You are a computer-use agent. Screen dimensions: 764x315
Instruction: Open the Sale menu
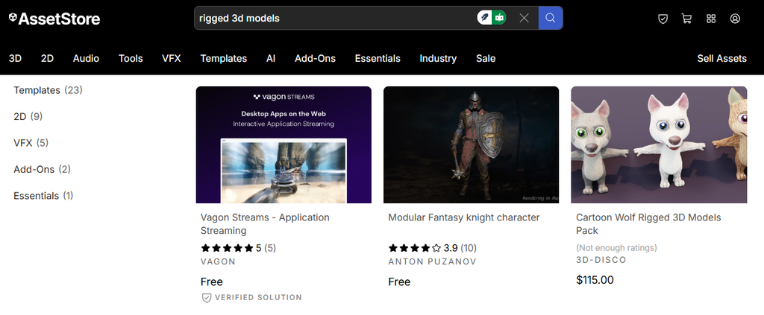tap(486, 58)
